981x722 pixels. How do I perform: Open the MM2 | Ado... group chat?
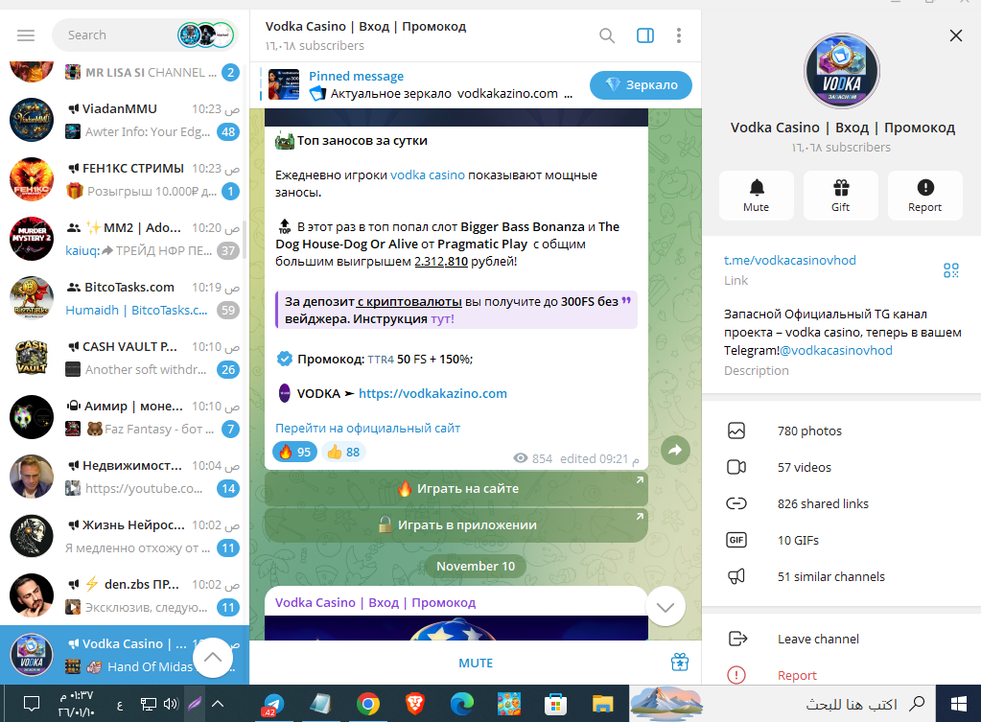click(x=125, y=239)
